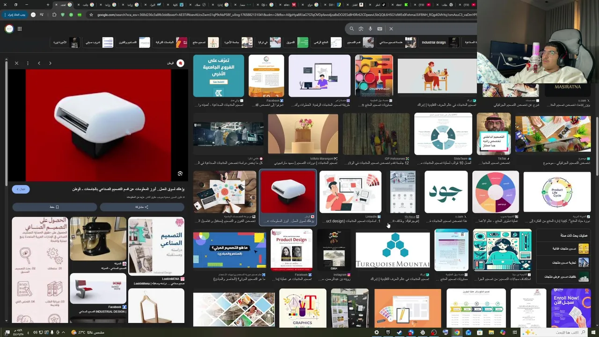Open Microsoft Store from the taskbar
This screenshot has height=337, width=599.
click(480, 332)
